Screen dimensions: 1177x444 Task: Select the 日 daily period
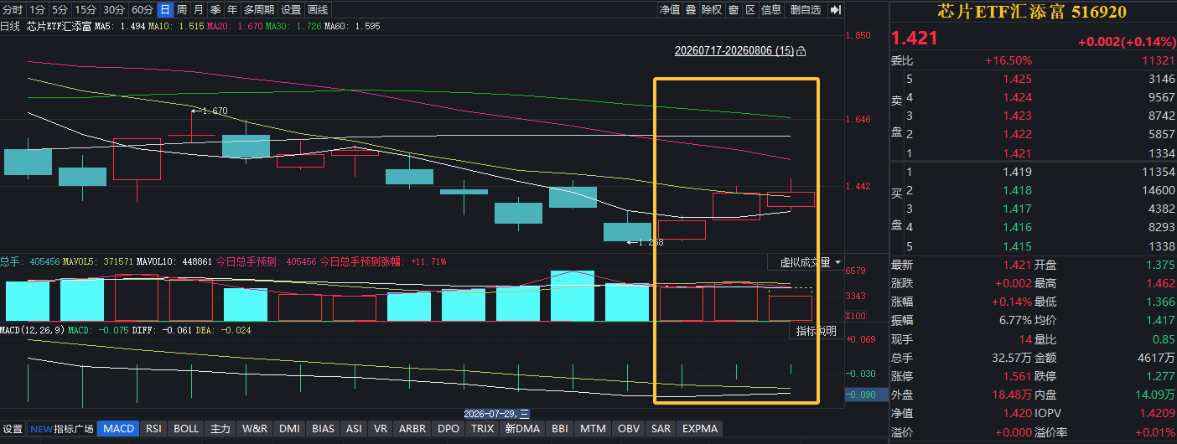[165, 10]
